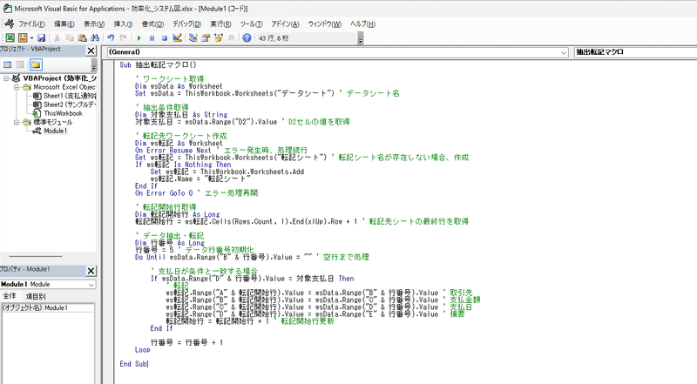This screenshot has width=697, height=384.
Task: Select Module1 in project tree
Action: 56,131
